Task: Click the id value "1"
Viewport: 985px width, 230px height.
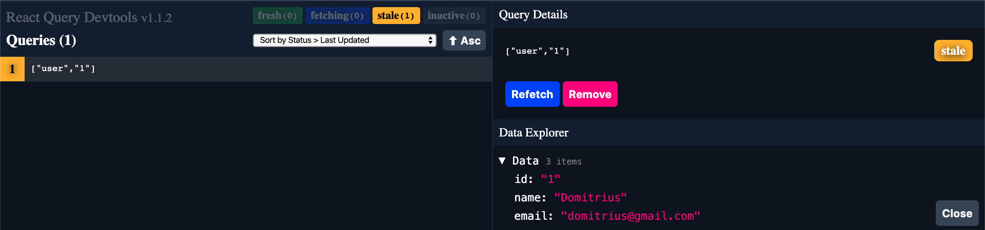Action: pos(550,179)
